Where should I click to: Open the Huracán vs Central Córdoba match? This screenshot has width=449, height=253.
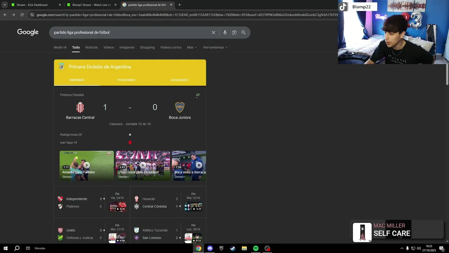(x=168, y=202)
